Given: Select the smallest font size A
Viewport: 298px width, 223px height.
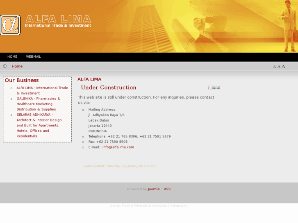Looking at the screenshot, I should point(274,67).
